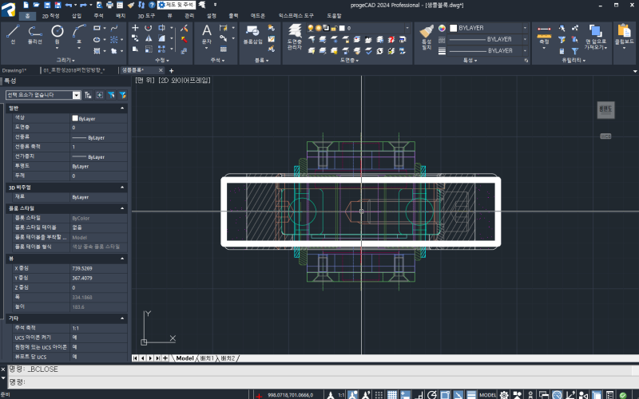Click the hatch tool icon
The image size is (639, 399).
pyautogui.click(x=97, y=51)
